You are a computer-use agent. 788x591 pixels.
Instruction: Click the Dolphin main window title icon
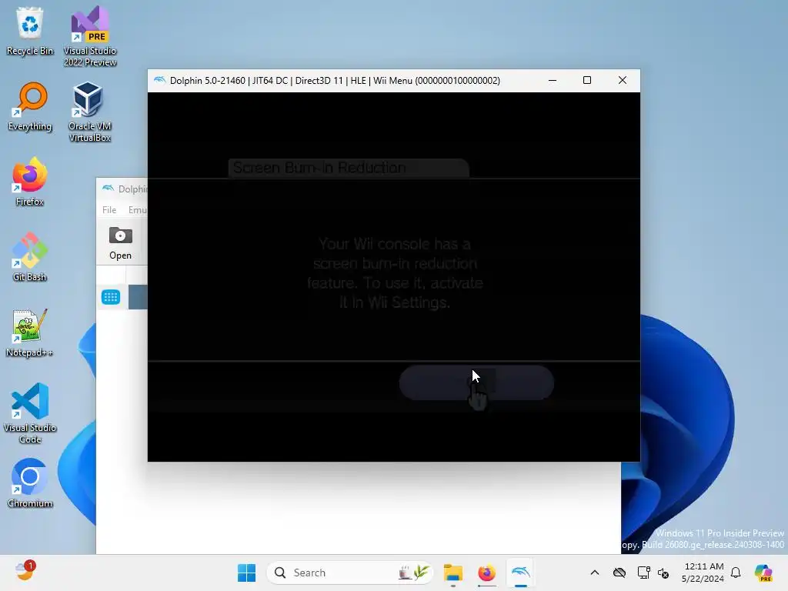click(x=108, y=189)
